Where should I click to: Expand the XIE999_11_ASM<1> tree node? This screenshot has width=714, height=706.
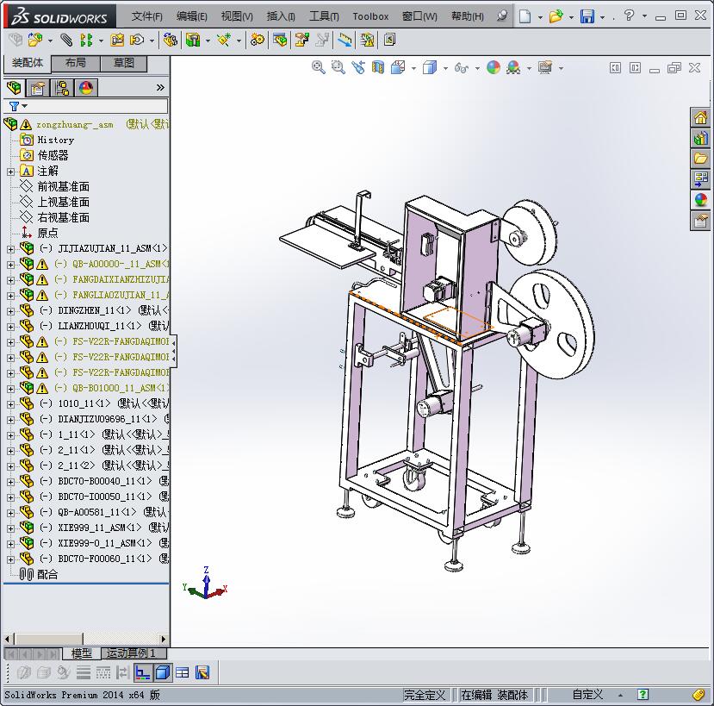point(10,528)
